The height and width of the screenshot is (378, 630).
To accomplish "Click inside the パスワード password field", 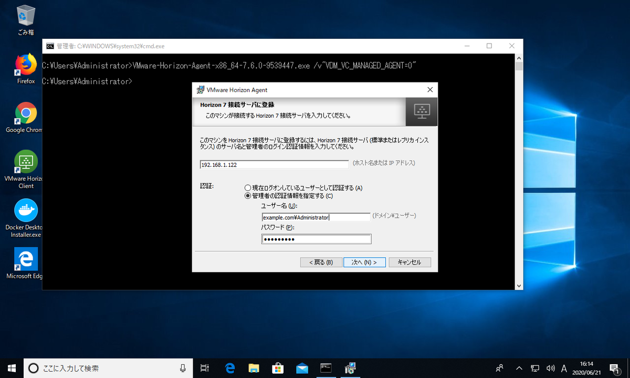I will (x=316, y=239).
